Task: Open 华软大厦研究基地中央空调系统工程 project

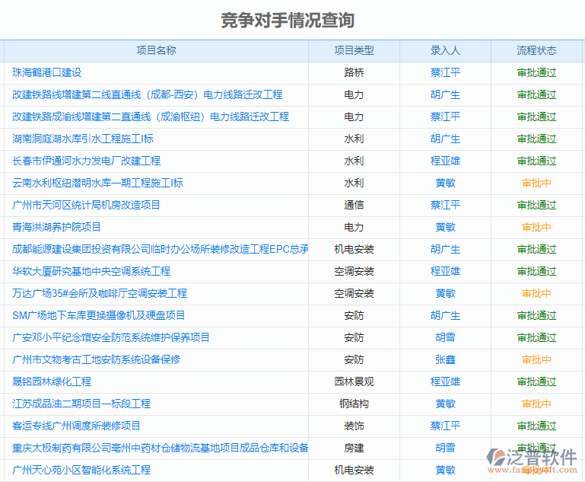Action: [x=91, y=272]
